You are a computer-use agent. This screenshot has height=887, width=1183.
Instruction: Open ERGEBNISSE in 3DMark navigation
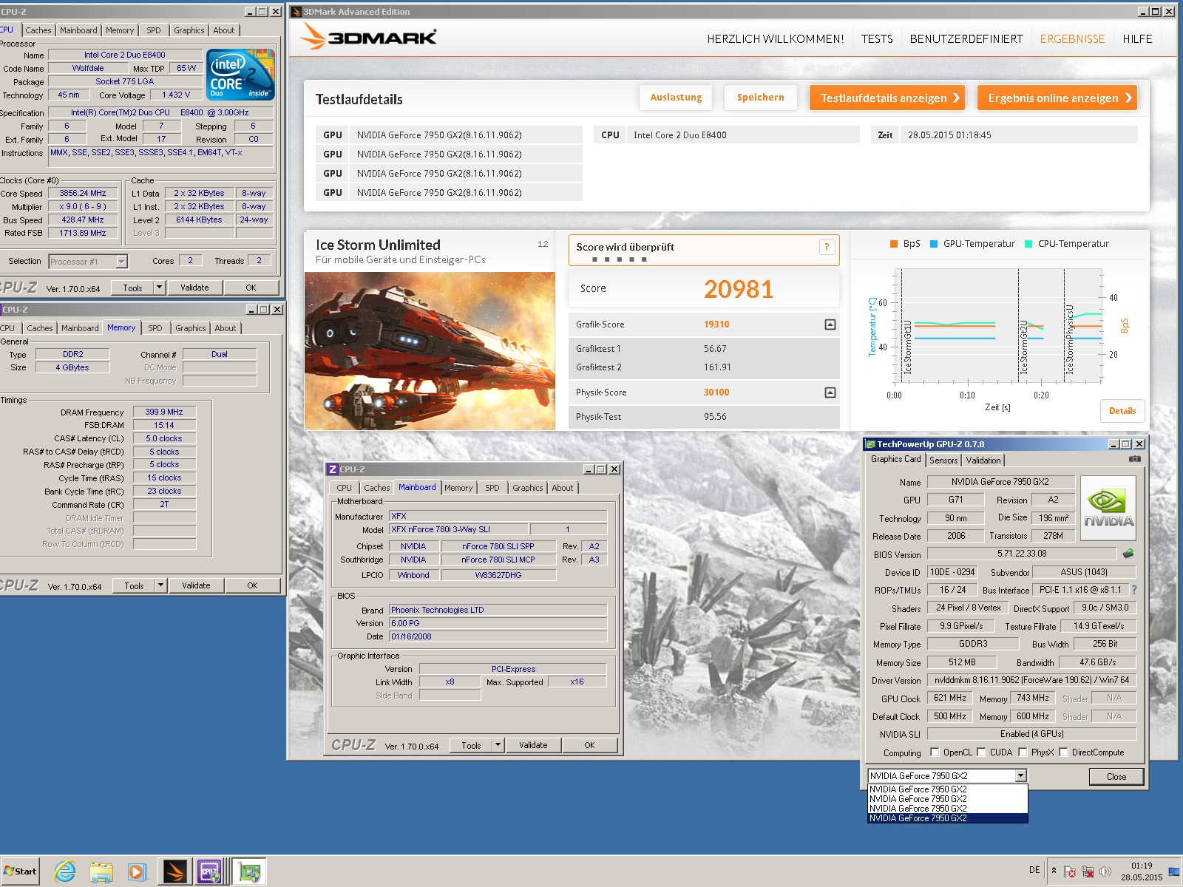pos(1072,39)
